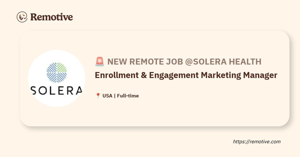The width and height of the screenshot is (300, 157).
Task: Select the Full-time job type label
Action: pyautogui.click(x=128, y=96)
